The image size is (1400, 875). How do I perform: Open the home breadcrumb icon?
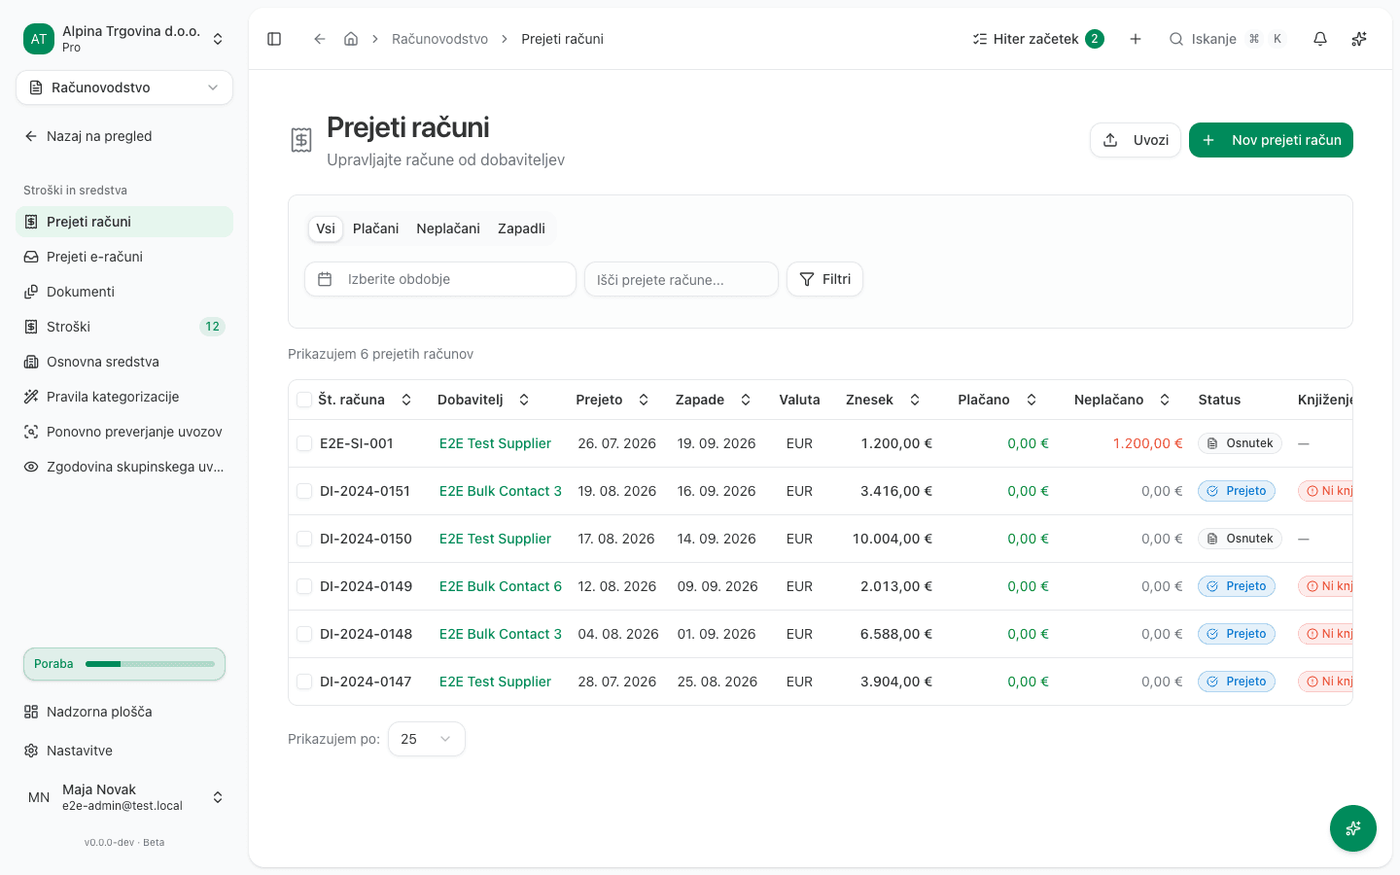pos(351,39)
